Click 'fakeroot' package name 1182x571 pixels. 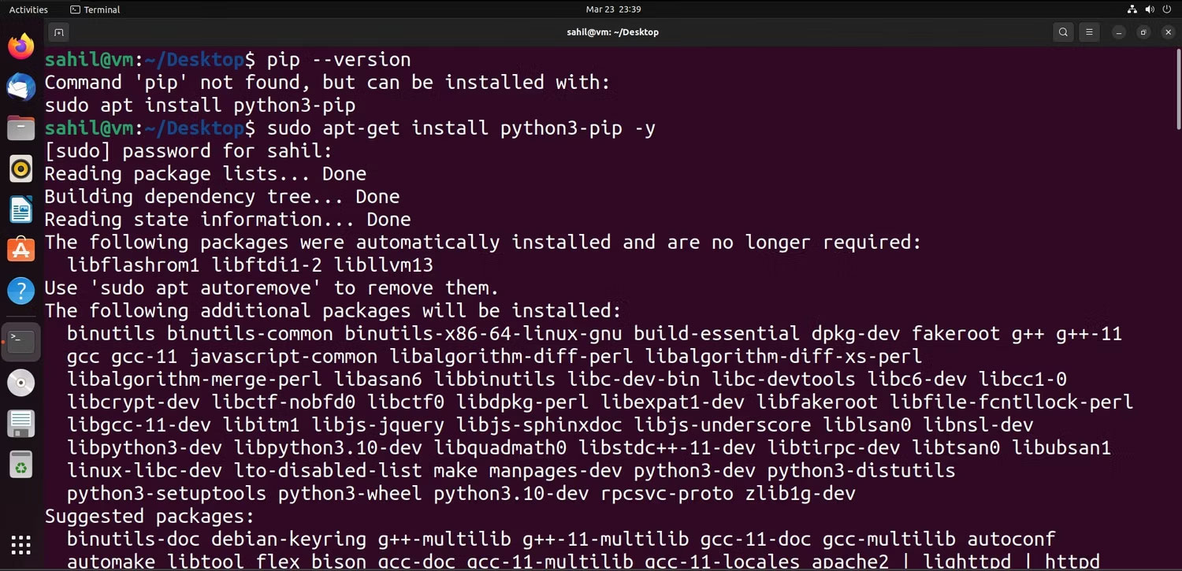tap(956, 334)
